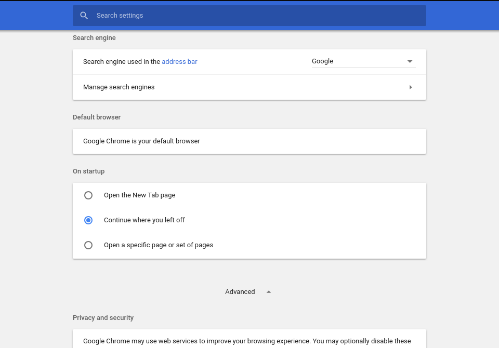The image size is (499, 348).
Task: Open Manage search engines row
Action: pos(249,87)
